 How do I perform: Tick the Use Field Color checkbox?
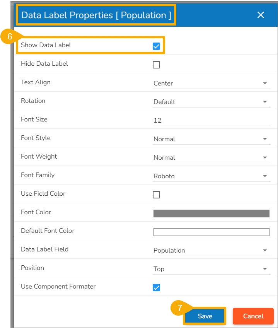pyautogui.click(x=156, y=195)
